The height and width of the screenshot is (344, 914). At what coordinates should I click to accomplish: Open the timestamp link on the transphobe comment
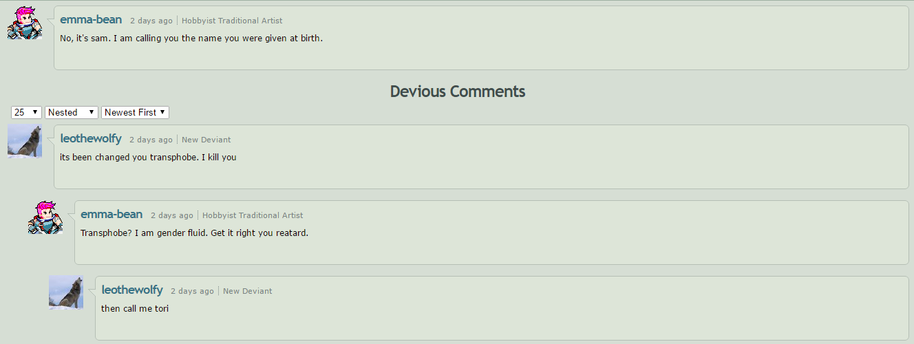tap(151, 140)
